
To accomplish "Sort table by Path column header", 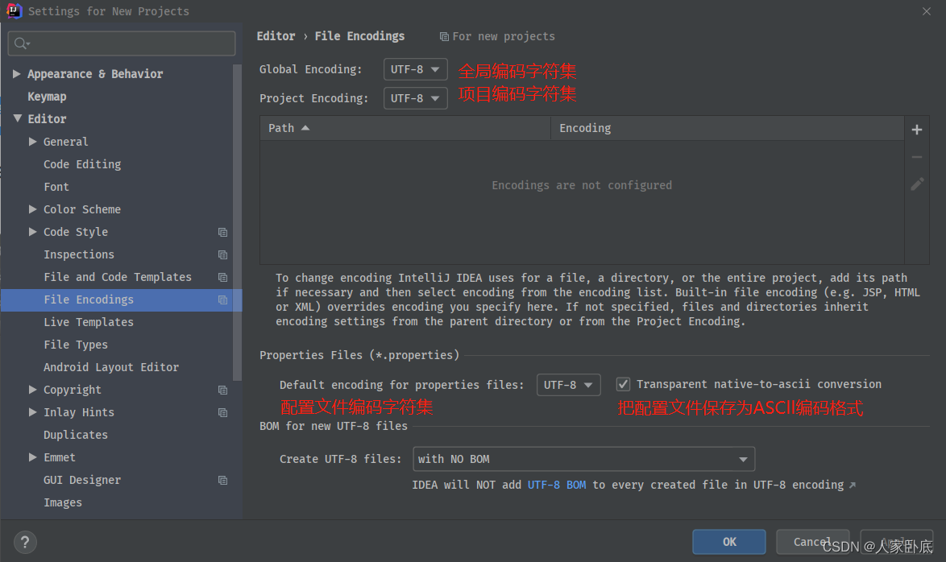I will [405, 128].
